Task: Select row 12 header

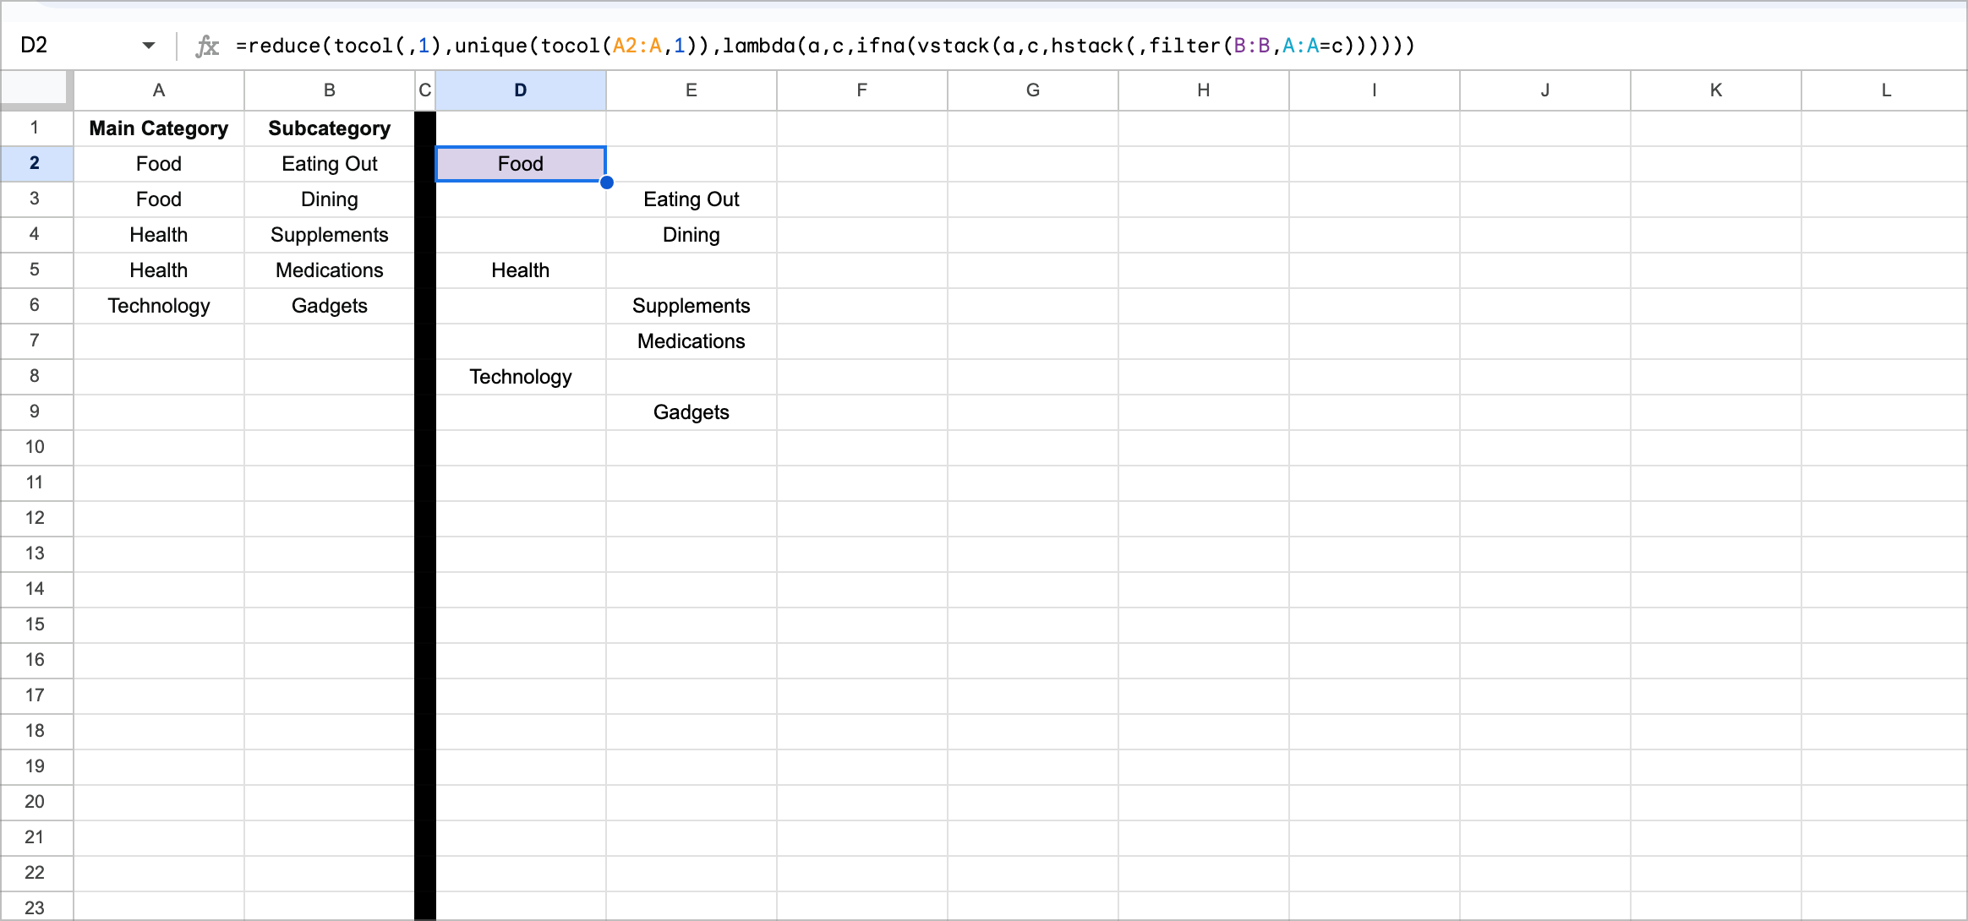Action: [x=35, y=518]
